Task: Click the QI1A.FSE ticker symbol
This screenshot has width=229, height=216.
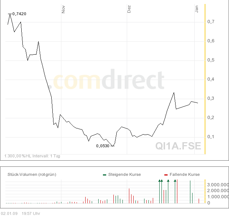Action: point(178,146)
